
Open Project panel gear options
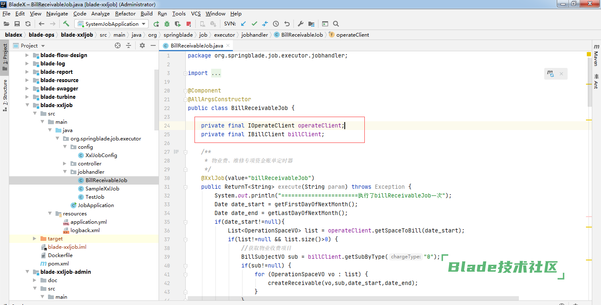(x=142, y=45)
